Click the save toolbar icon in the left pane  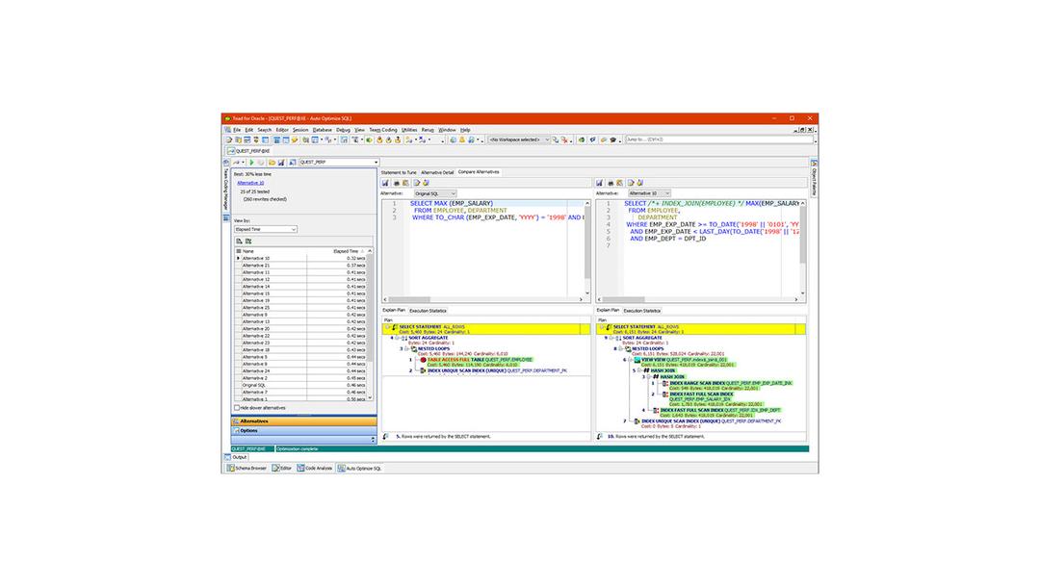click(282, 163)
